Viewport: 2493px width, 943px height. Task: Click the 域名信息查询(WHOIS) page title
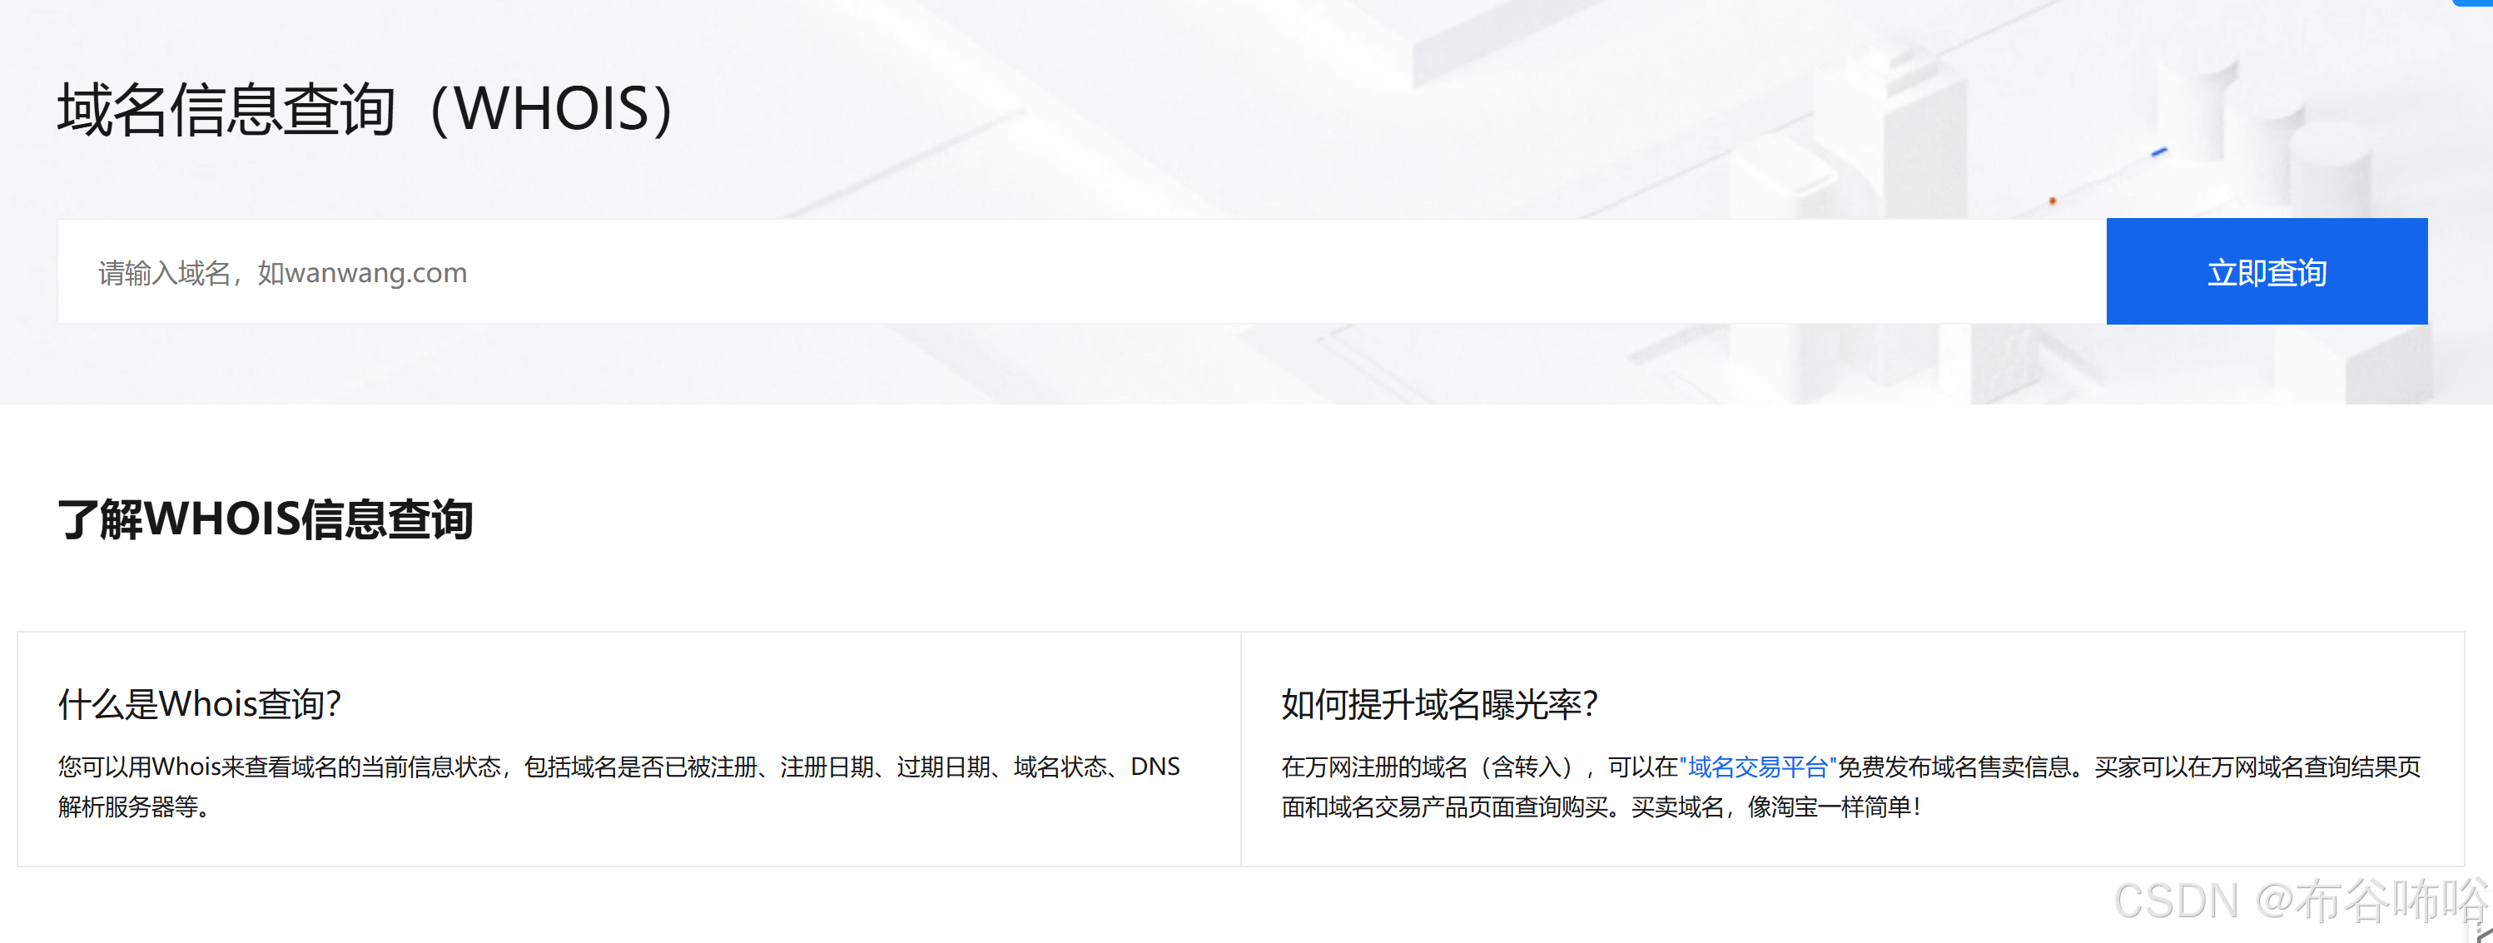coord(365,108)
